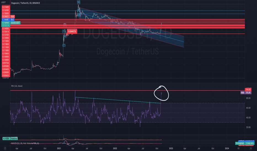Select the 0.16590 price level label
Screen dimensions: 257x151
pyautogui.click(x=6, y=10)
